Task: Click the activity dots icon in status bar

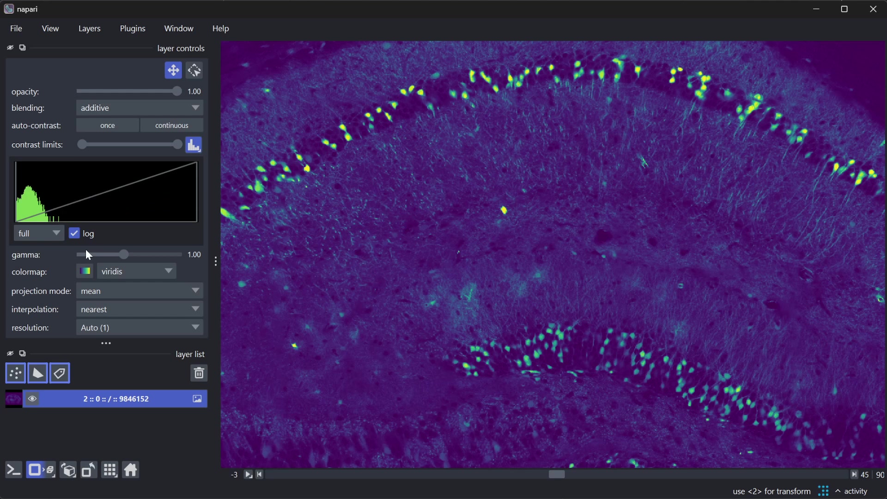Action: click(823, 491)
